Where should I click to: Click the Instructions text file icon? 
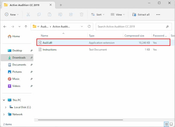[40, 49]
